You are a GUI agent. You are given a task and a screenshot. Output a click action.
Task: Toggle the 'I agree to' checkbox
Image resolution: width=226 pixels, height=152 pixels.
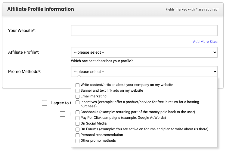pos(45,103)
